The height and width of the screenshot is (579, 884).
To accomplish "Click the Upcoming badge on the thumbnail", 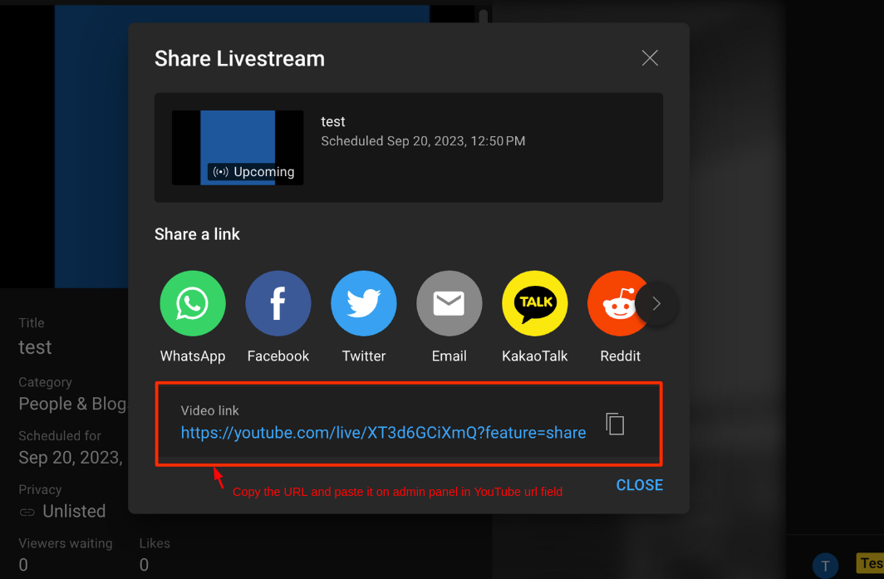I will (x=253, y=172).
